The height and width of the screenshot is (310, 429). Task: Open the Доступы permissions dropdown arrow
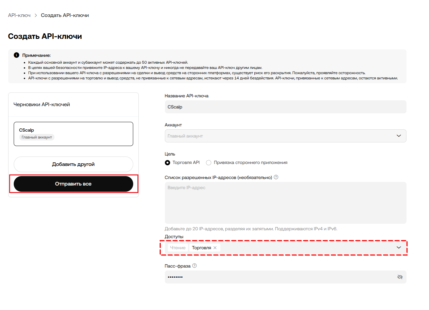point(399,248)
